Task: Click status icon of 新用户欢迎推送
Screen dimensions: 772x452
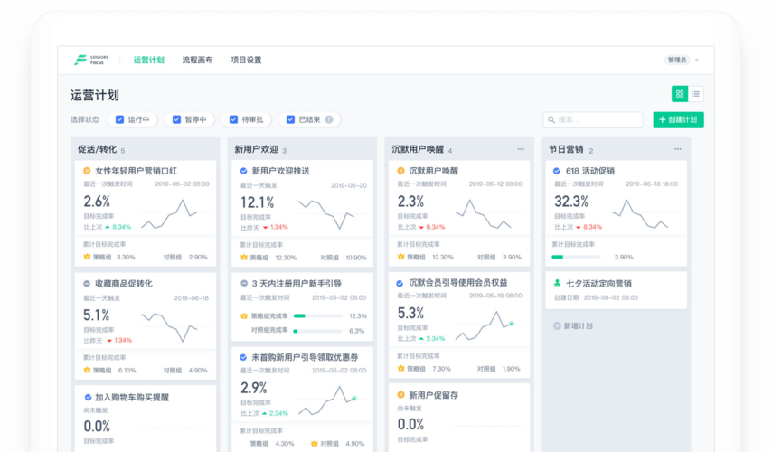Action: click(243, 171)
